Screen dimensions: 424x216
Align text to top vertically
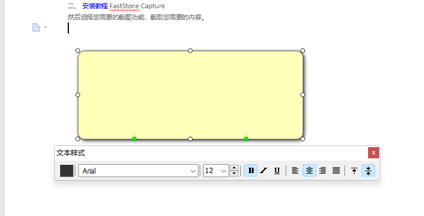pos(355,171)
